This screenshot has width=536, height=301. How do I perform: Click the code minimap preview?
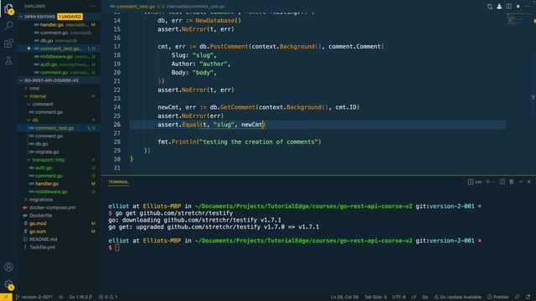click(518, 19)
